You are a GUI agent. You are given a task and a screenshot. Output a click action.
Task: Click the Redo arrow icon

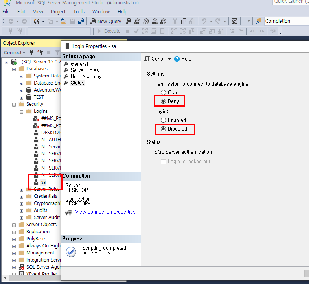tap(218, 21)
